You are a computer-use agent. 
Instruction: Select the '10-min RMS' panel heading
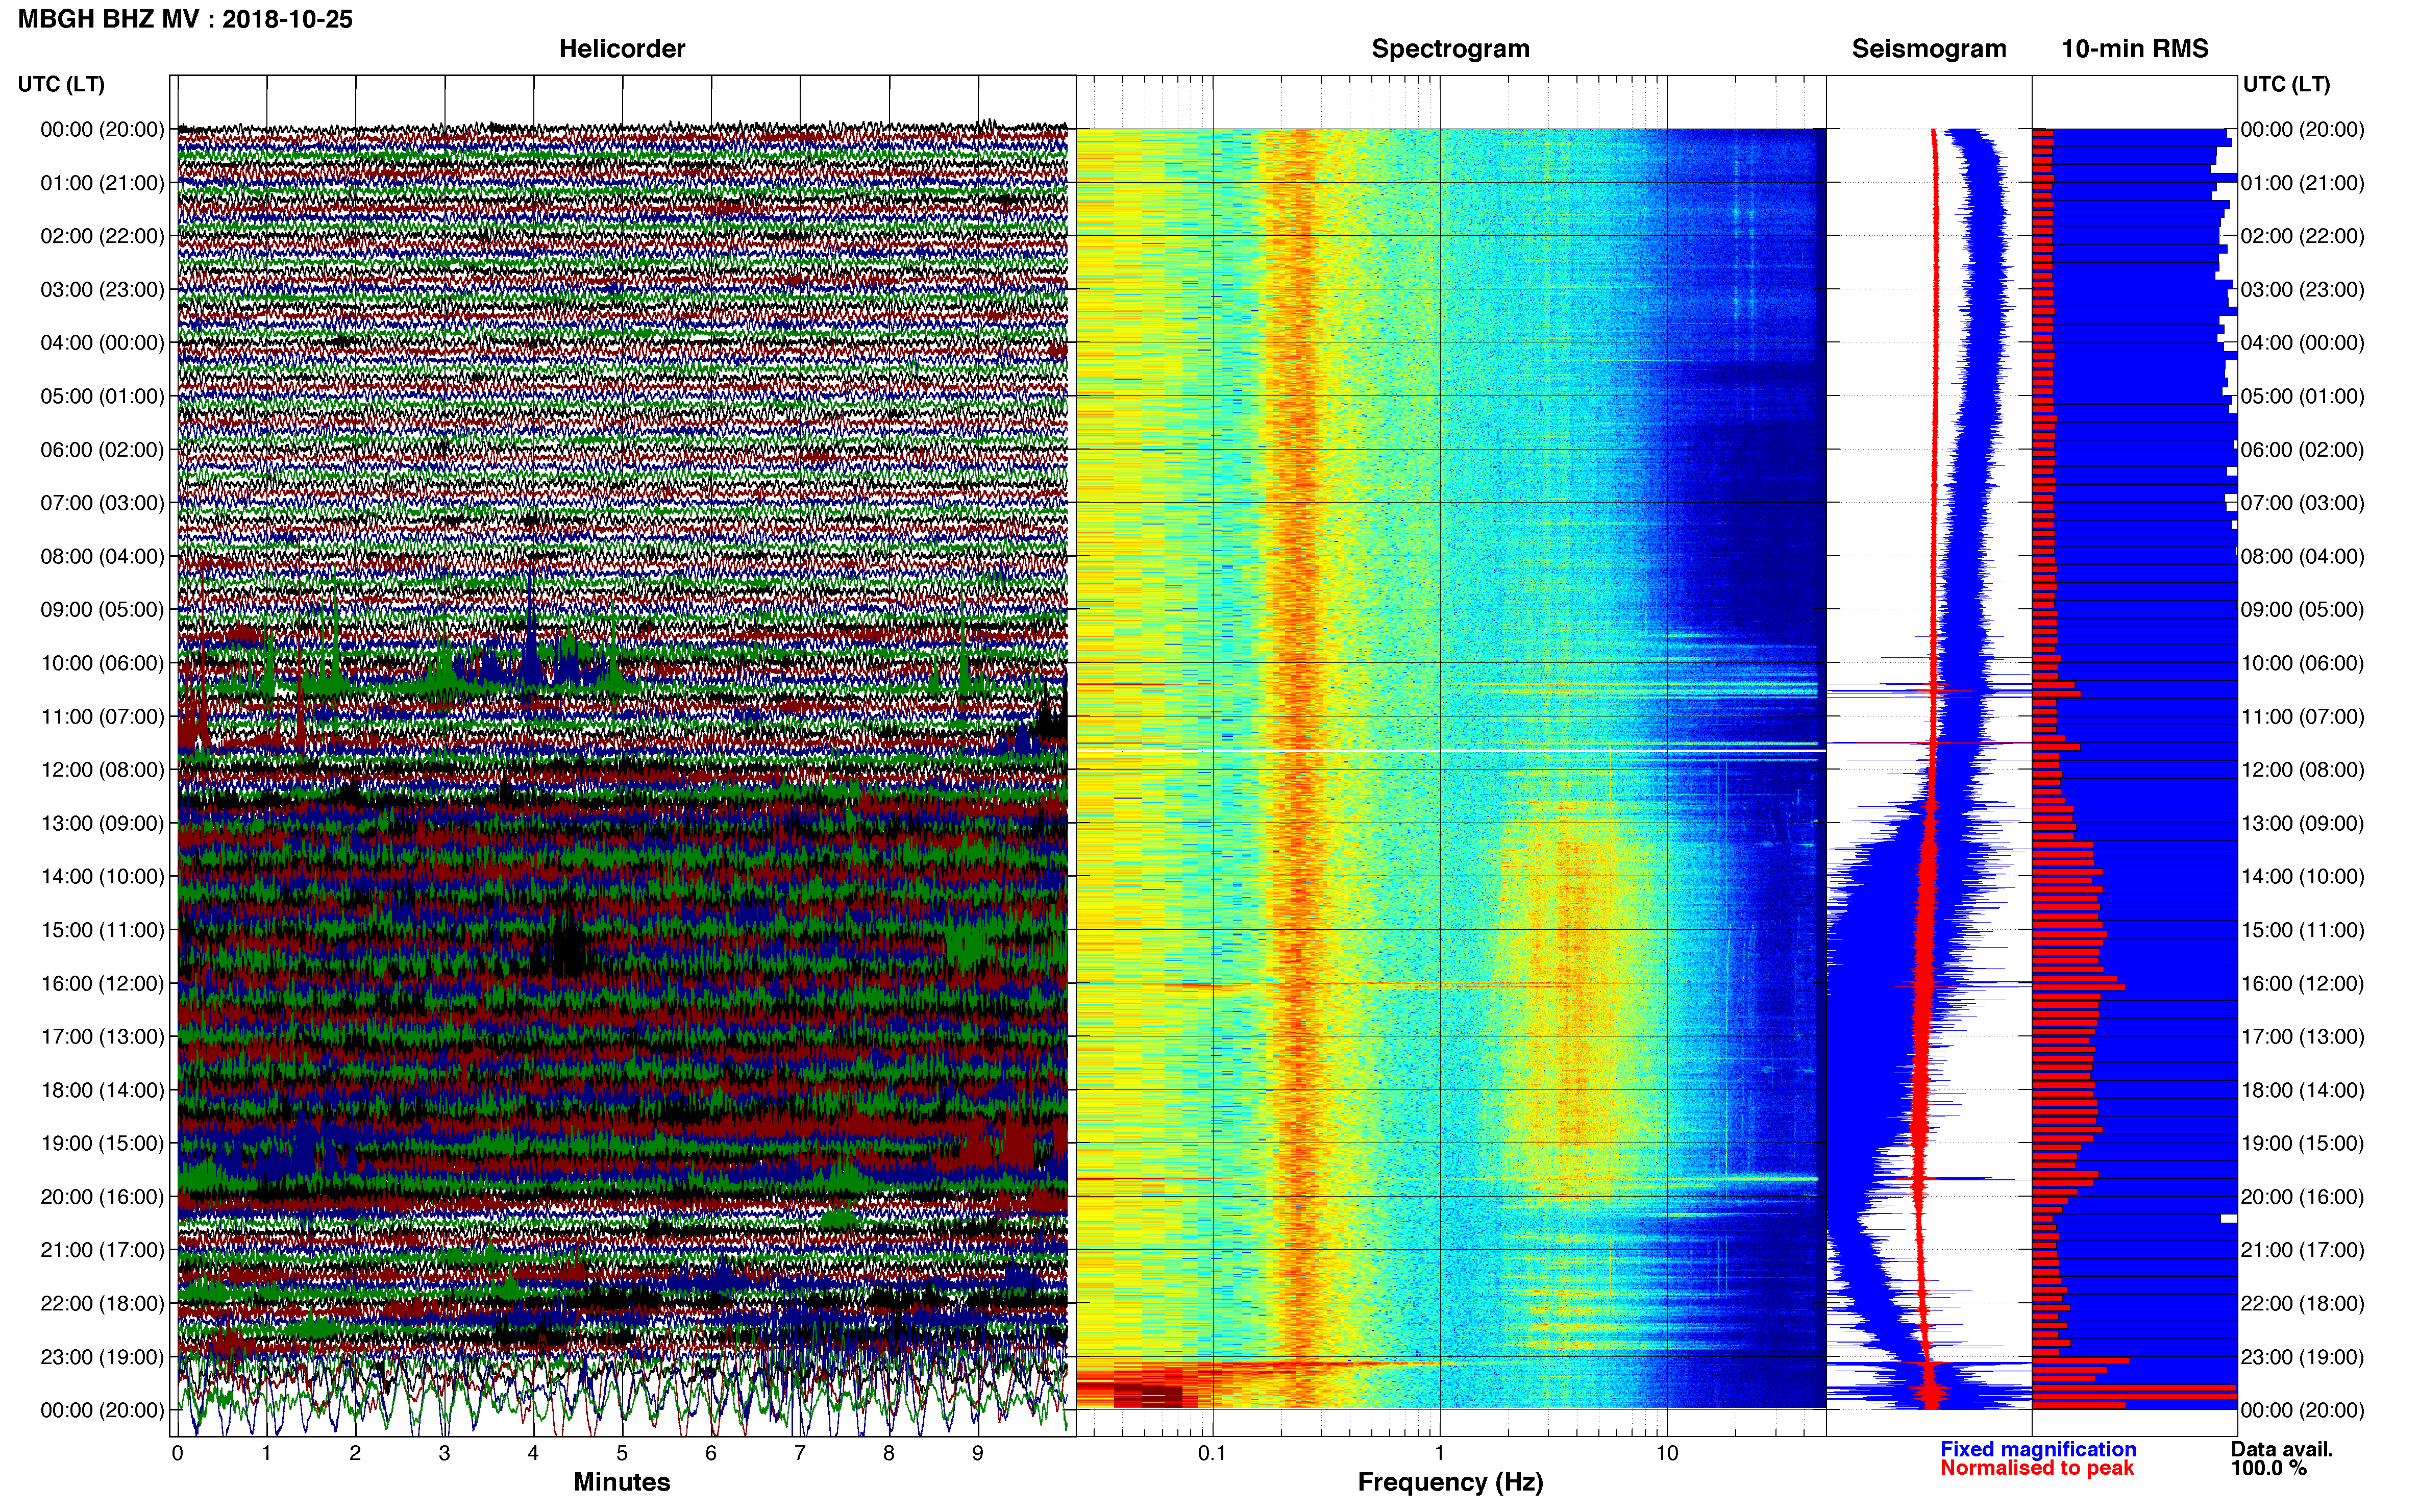pyautogui.click(x=2135, y=48)
